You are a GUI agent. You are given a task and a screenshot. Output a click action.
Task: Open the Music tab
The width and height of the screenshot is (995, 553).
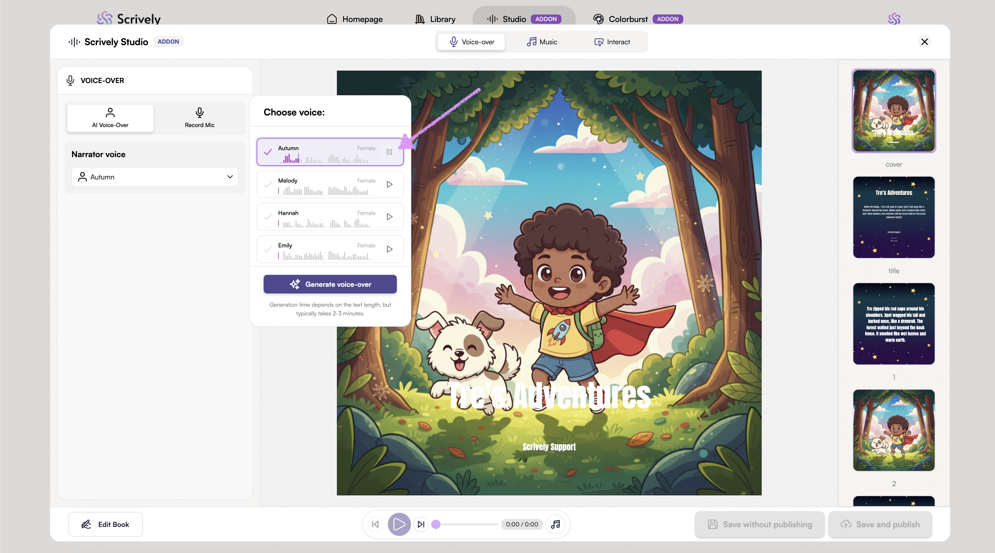[x=541, y=42]
